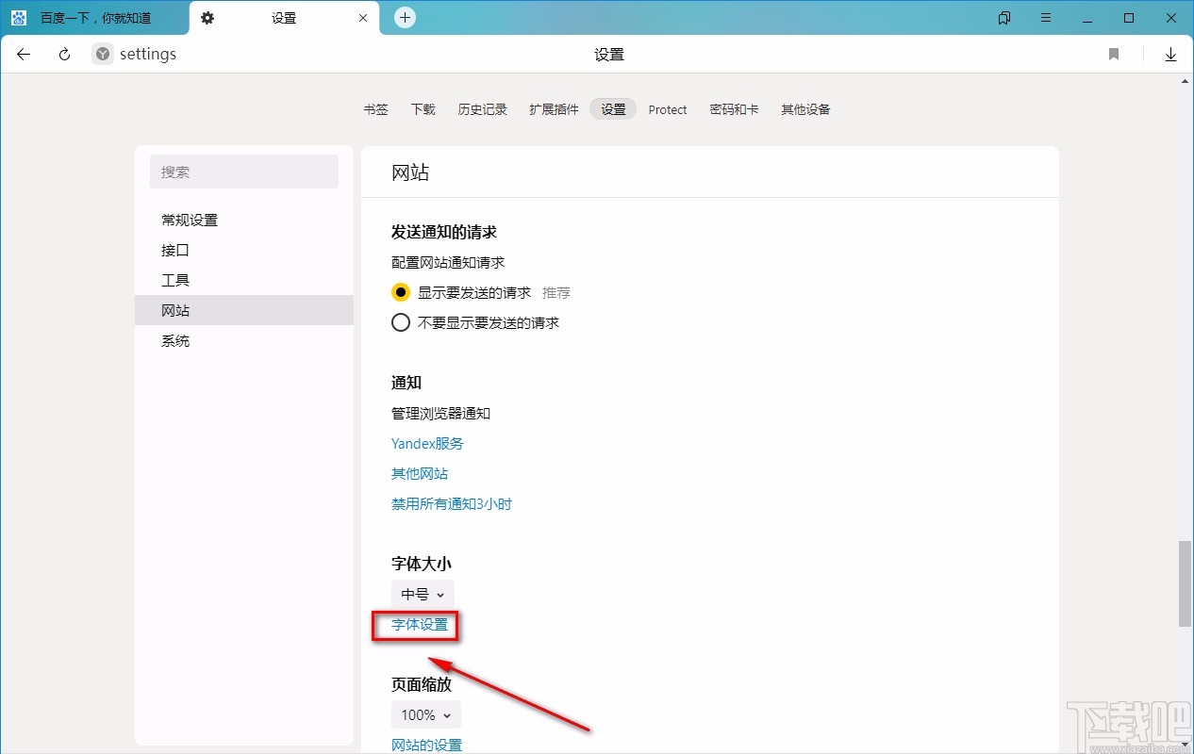
Task: Click the site badge in the address bar
Action: coord(101,54)
